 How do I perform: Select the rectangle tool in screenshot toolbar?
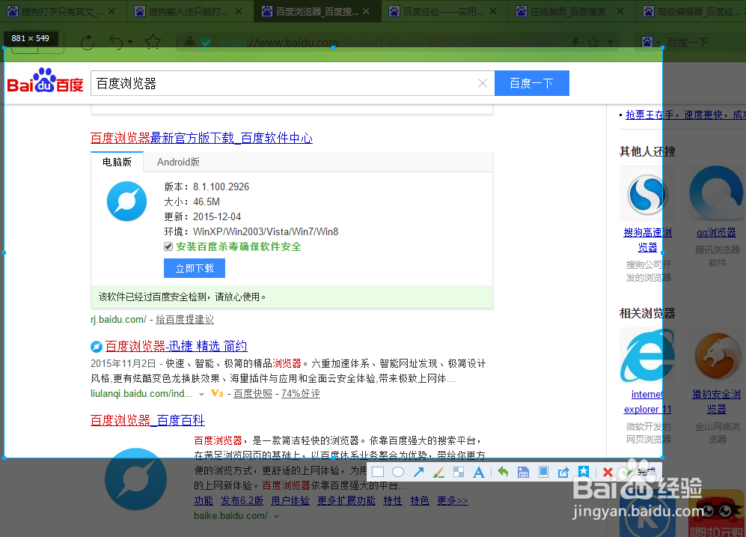click(x=378, y=472)
